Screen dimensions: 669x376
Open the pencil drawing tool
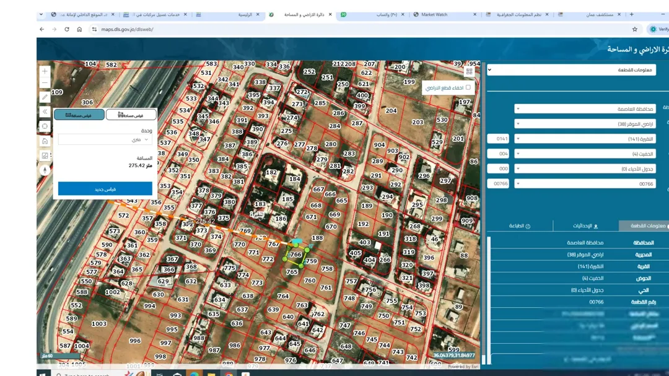point(45,97)
